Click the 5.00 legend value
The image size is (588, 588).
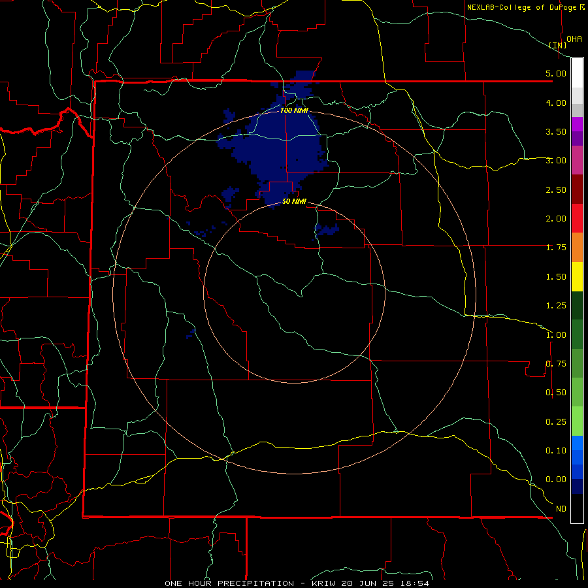point(556,73)
